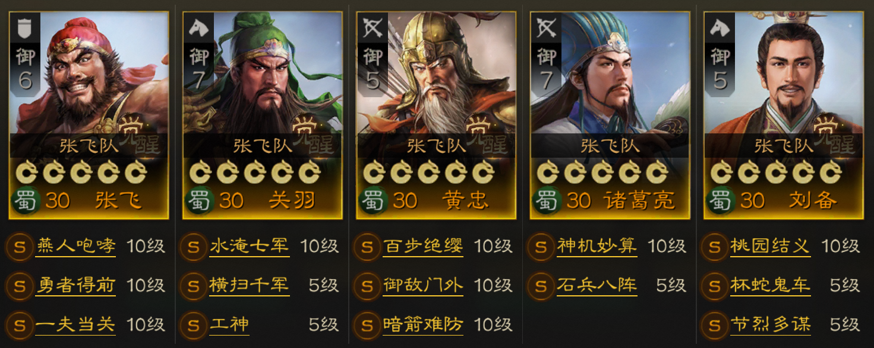
Task: Click the S-rank icon beside 百步绝缨
Action: (x=367, y=247)
